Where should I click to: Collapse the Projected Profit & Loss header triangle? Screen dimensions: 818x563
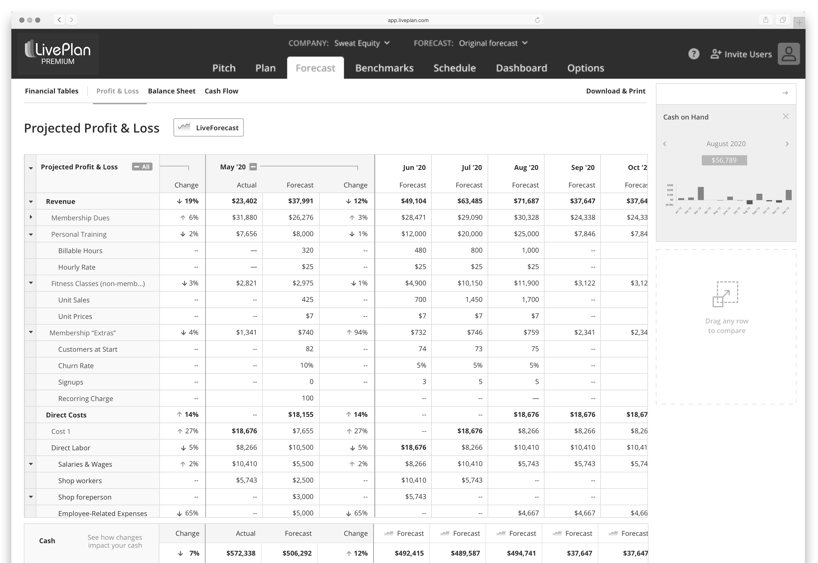[x=31, y=168]
